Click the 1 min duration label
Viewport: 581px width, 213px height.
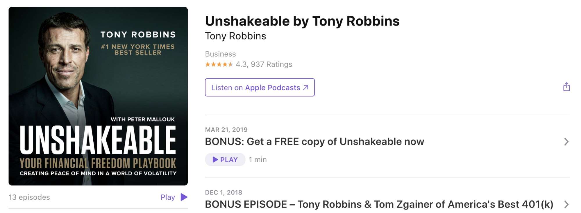click(257, 159)
